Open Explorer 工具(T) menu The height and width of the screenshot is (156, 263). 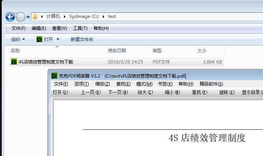coord(80,28)
